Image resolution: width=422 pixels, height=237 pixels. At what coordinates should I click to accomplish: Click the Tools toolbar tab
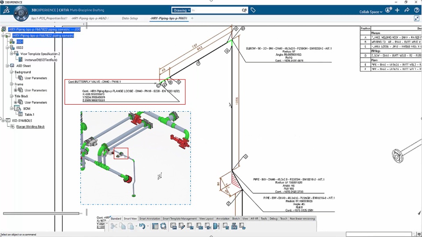264,219
